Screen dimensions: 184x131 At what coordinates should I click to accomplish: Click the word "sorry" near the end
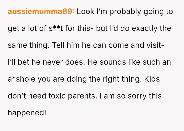click(137, 96)
